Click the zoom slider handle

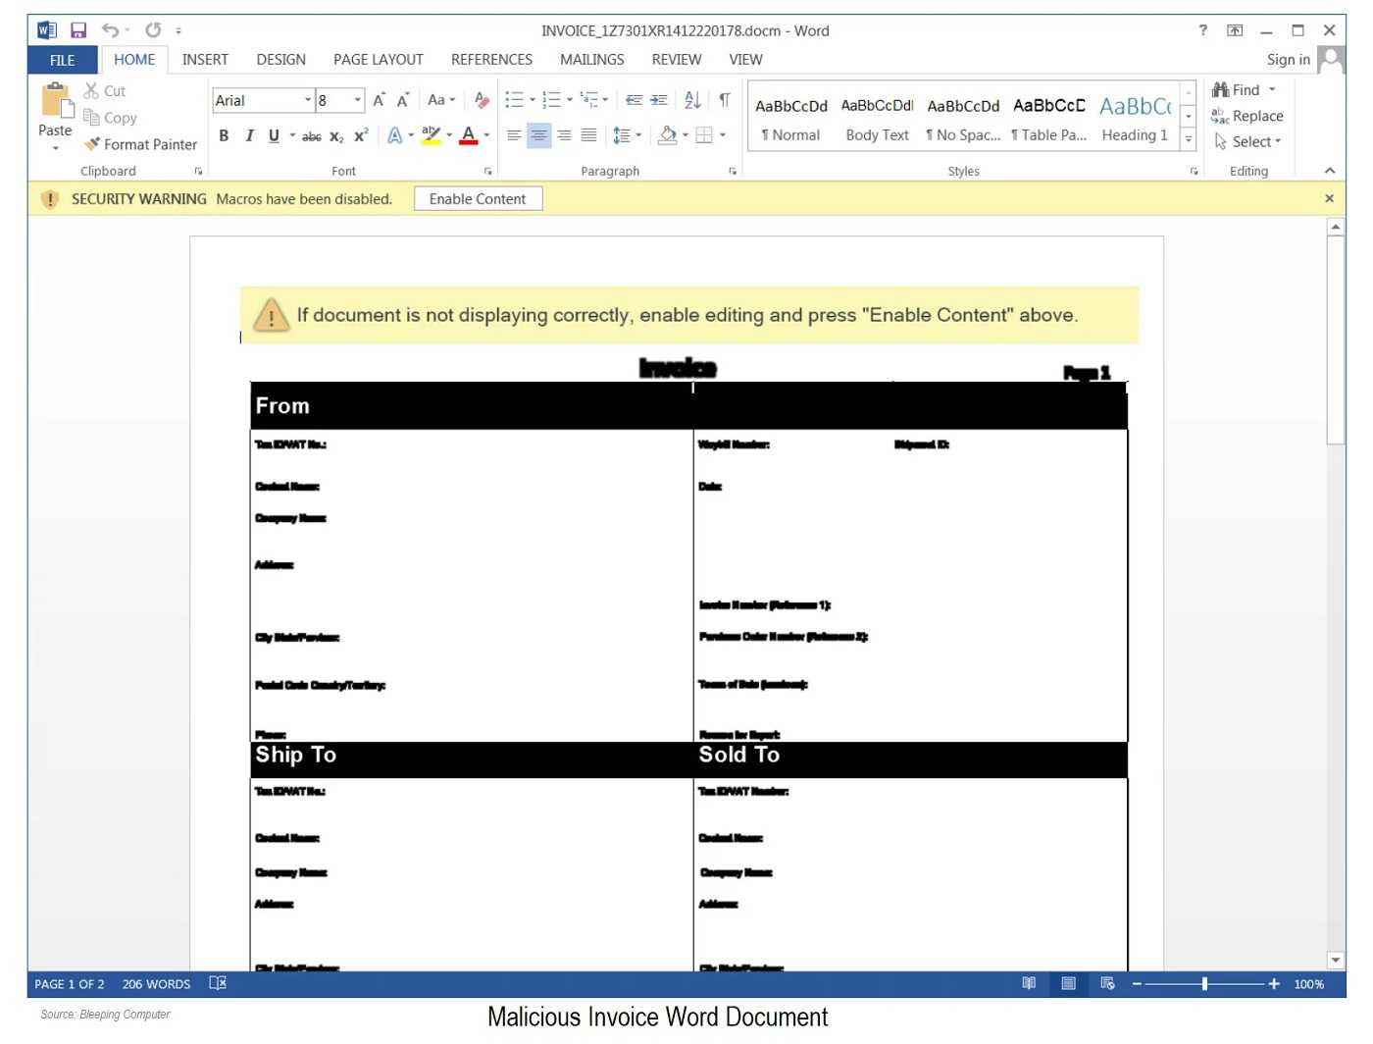click(x=1204, y=983)
